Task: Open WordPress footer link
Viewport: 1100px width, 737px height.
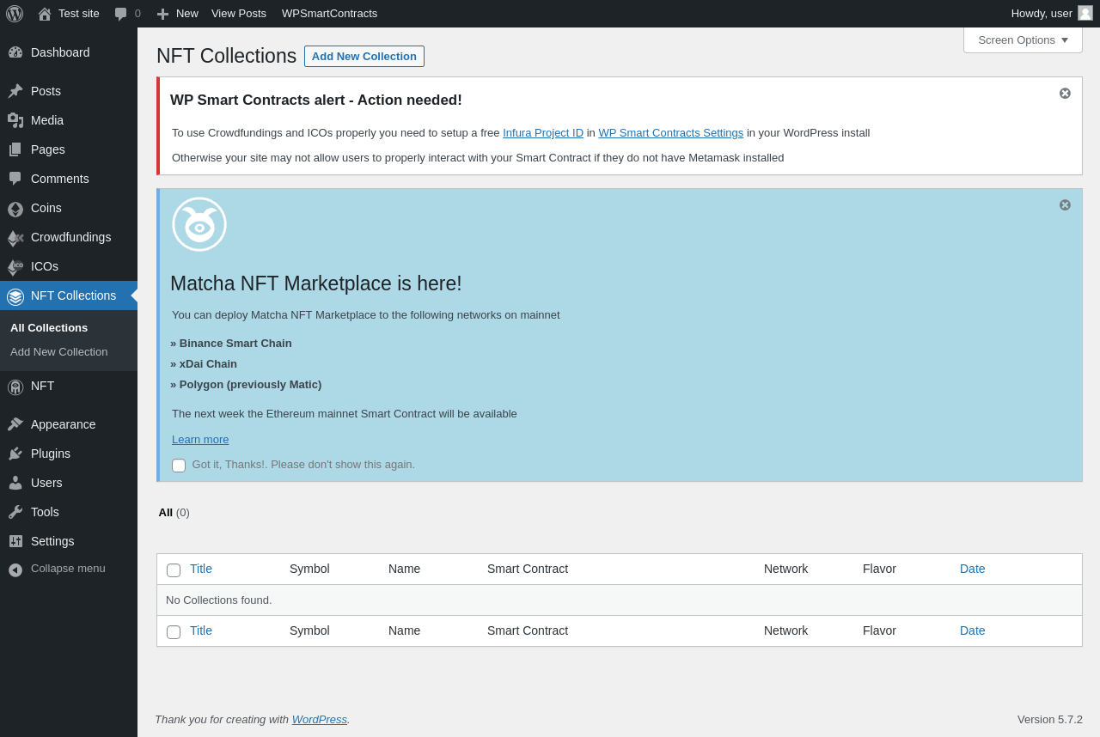Action: [x=320, y=720]
